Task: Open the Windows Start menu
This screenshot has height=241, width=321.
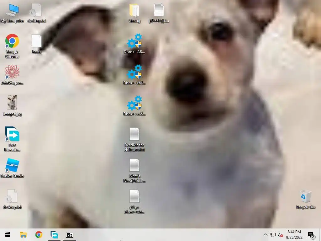Action: [x=8, y=235]
